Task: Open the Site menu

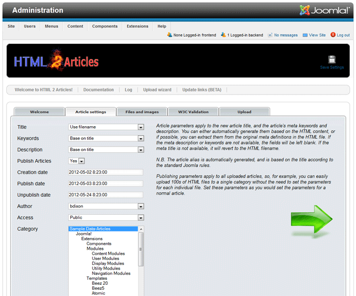Action: click(11, 26)
